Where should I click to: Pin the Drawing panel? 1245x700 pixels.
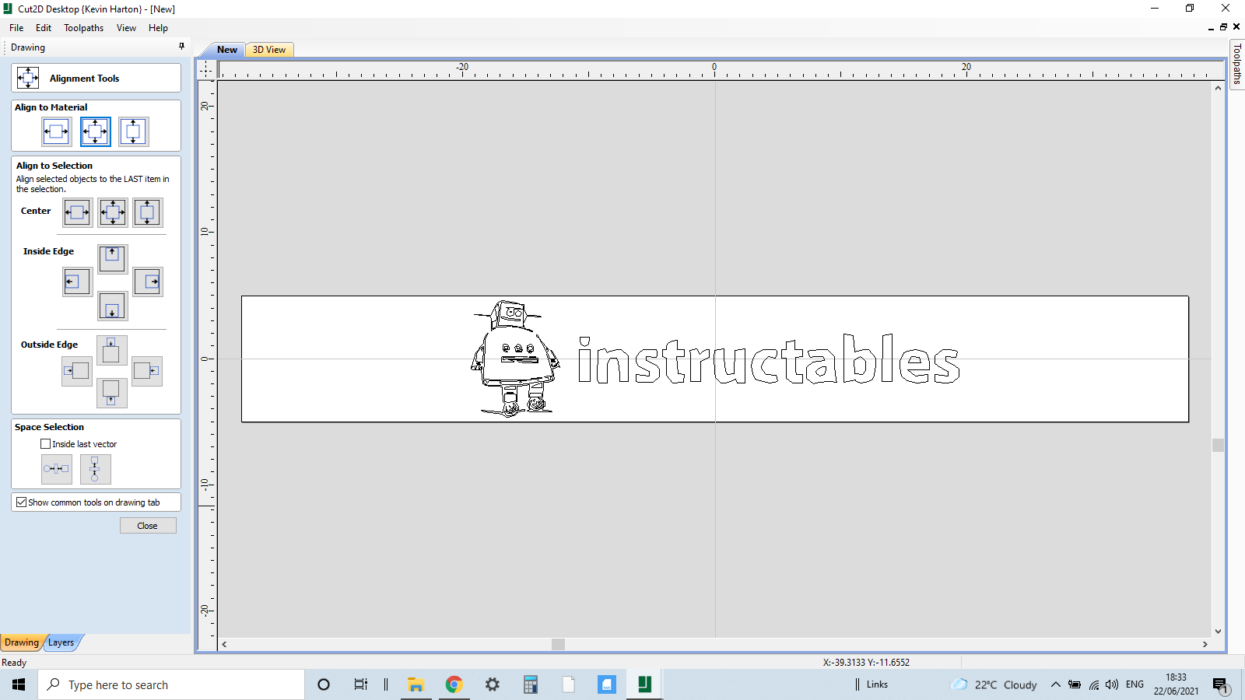click(x=182, y=47)
